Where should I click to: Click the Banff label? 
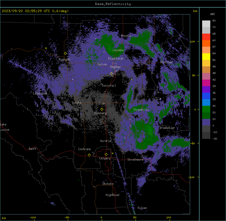point(33,149)
